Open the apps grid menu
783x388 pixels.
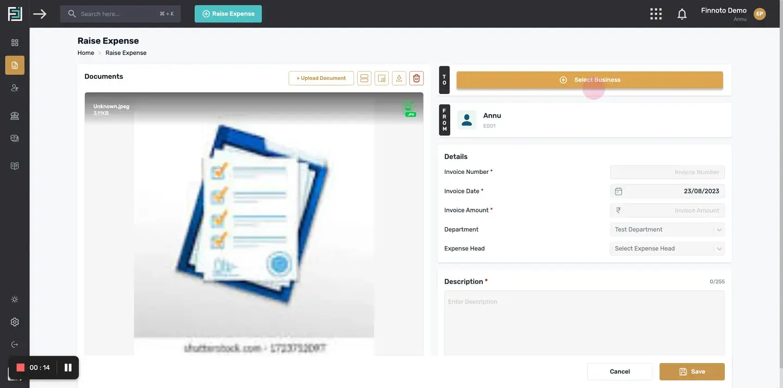click(x=656, y=14)
